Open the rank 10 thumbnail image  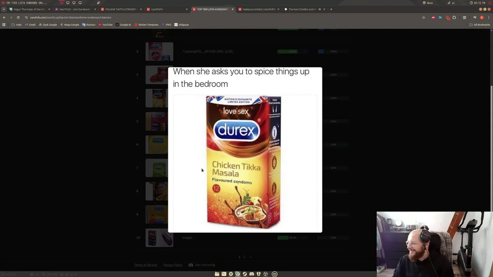point(159,238)
